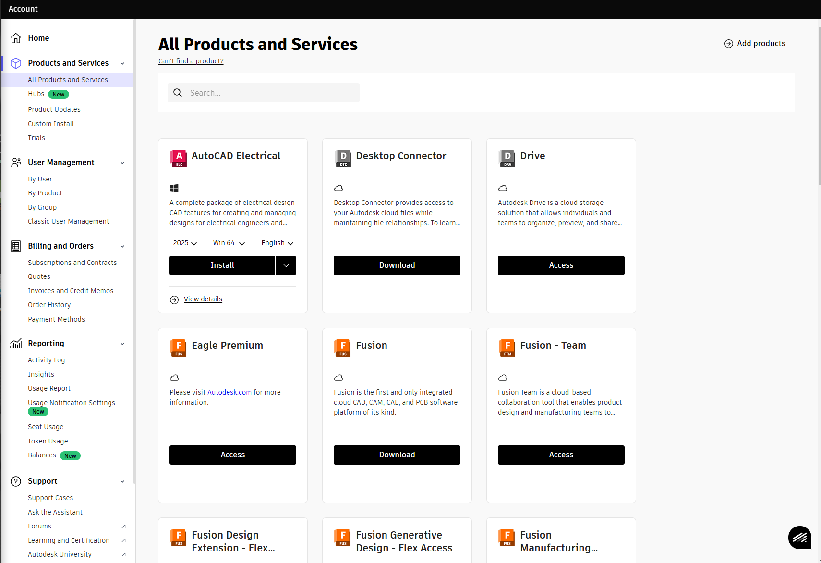Screen dimensions: 821x563
Task: Click the Home house icon in sidebar
Action: tap(16, 38)
